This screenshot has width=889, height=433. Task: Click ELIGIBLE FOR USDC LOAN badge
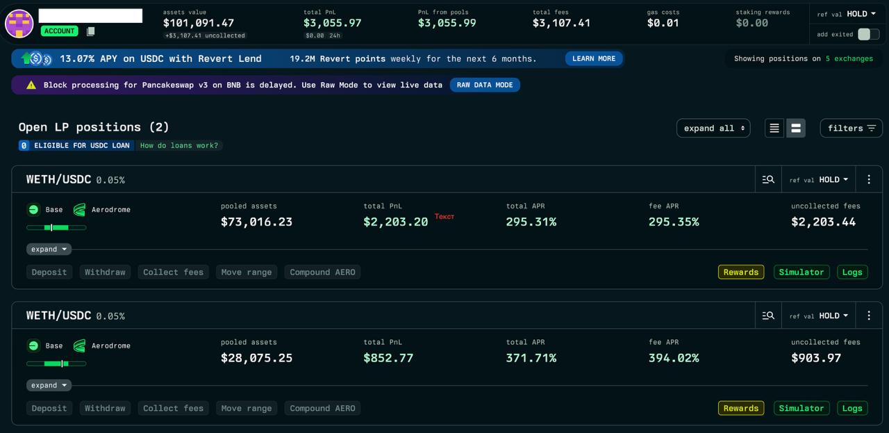click(x=76, y=145)
